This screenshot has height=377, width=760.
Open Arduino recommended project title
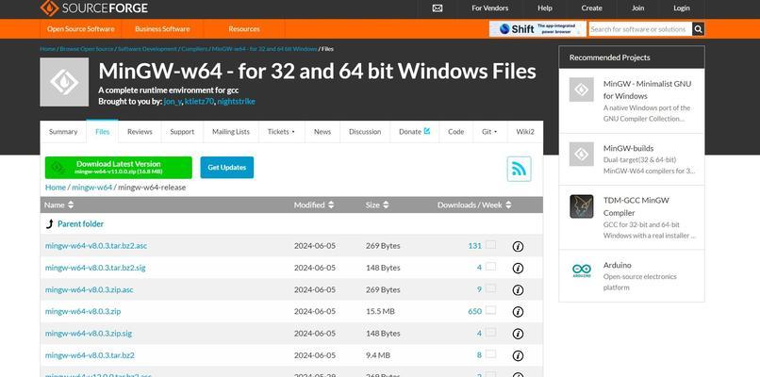pos(617,265)
